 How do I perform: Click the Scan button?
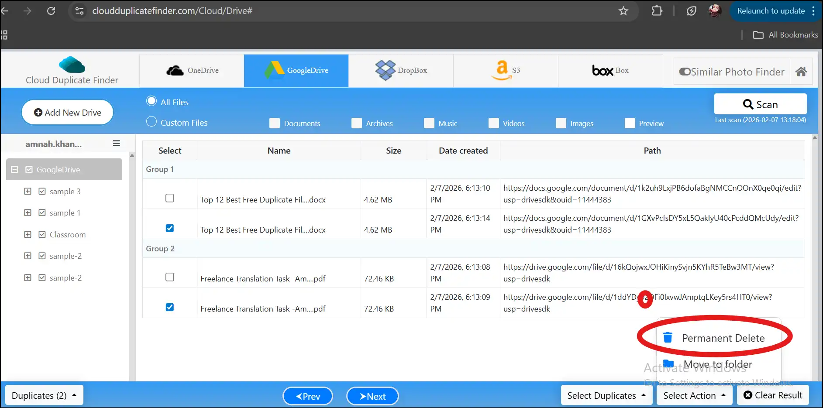coord(760,104)
